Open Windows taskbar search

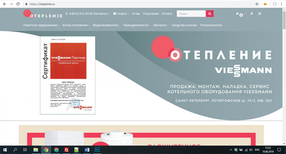[x=15, y=150]
